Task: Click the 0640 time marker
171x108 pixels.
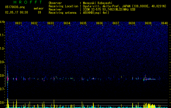Action: pos(164,23)
